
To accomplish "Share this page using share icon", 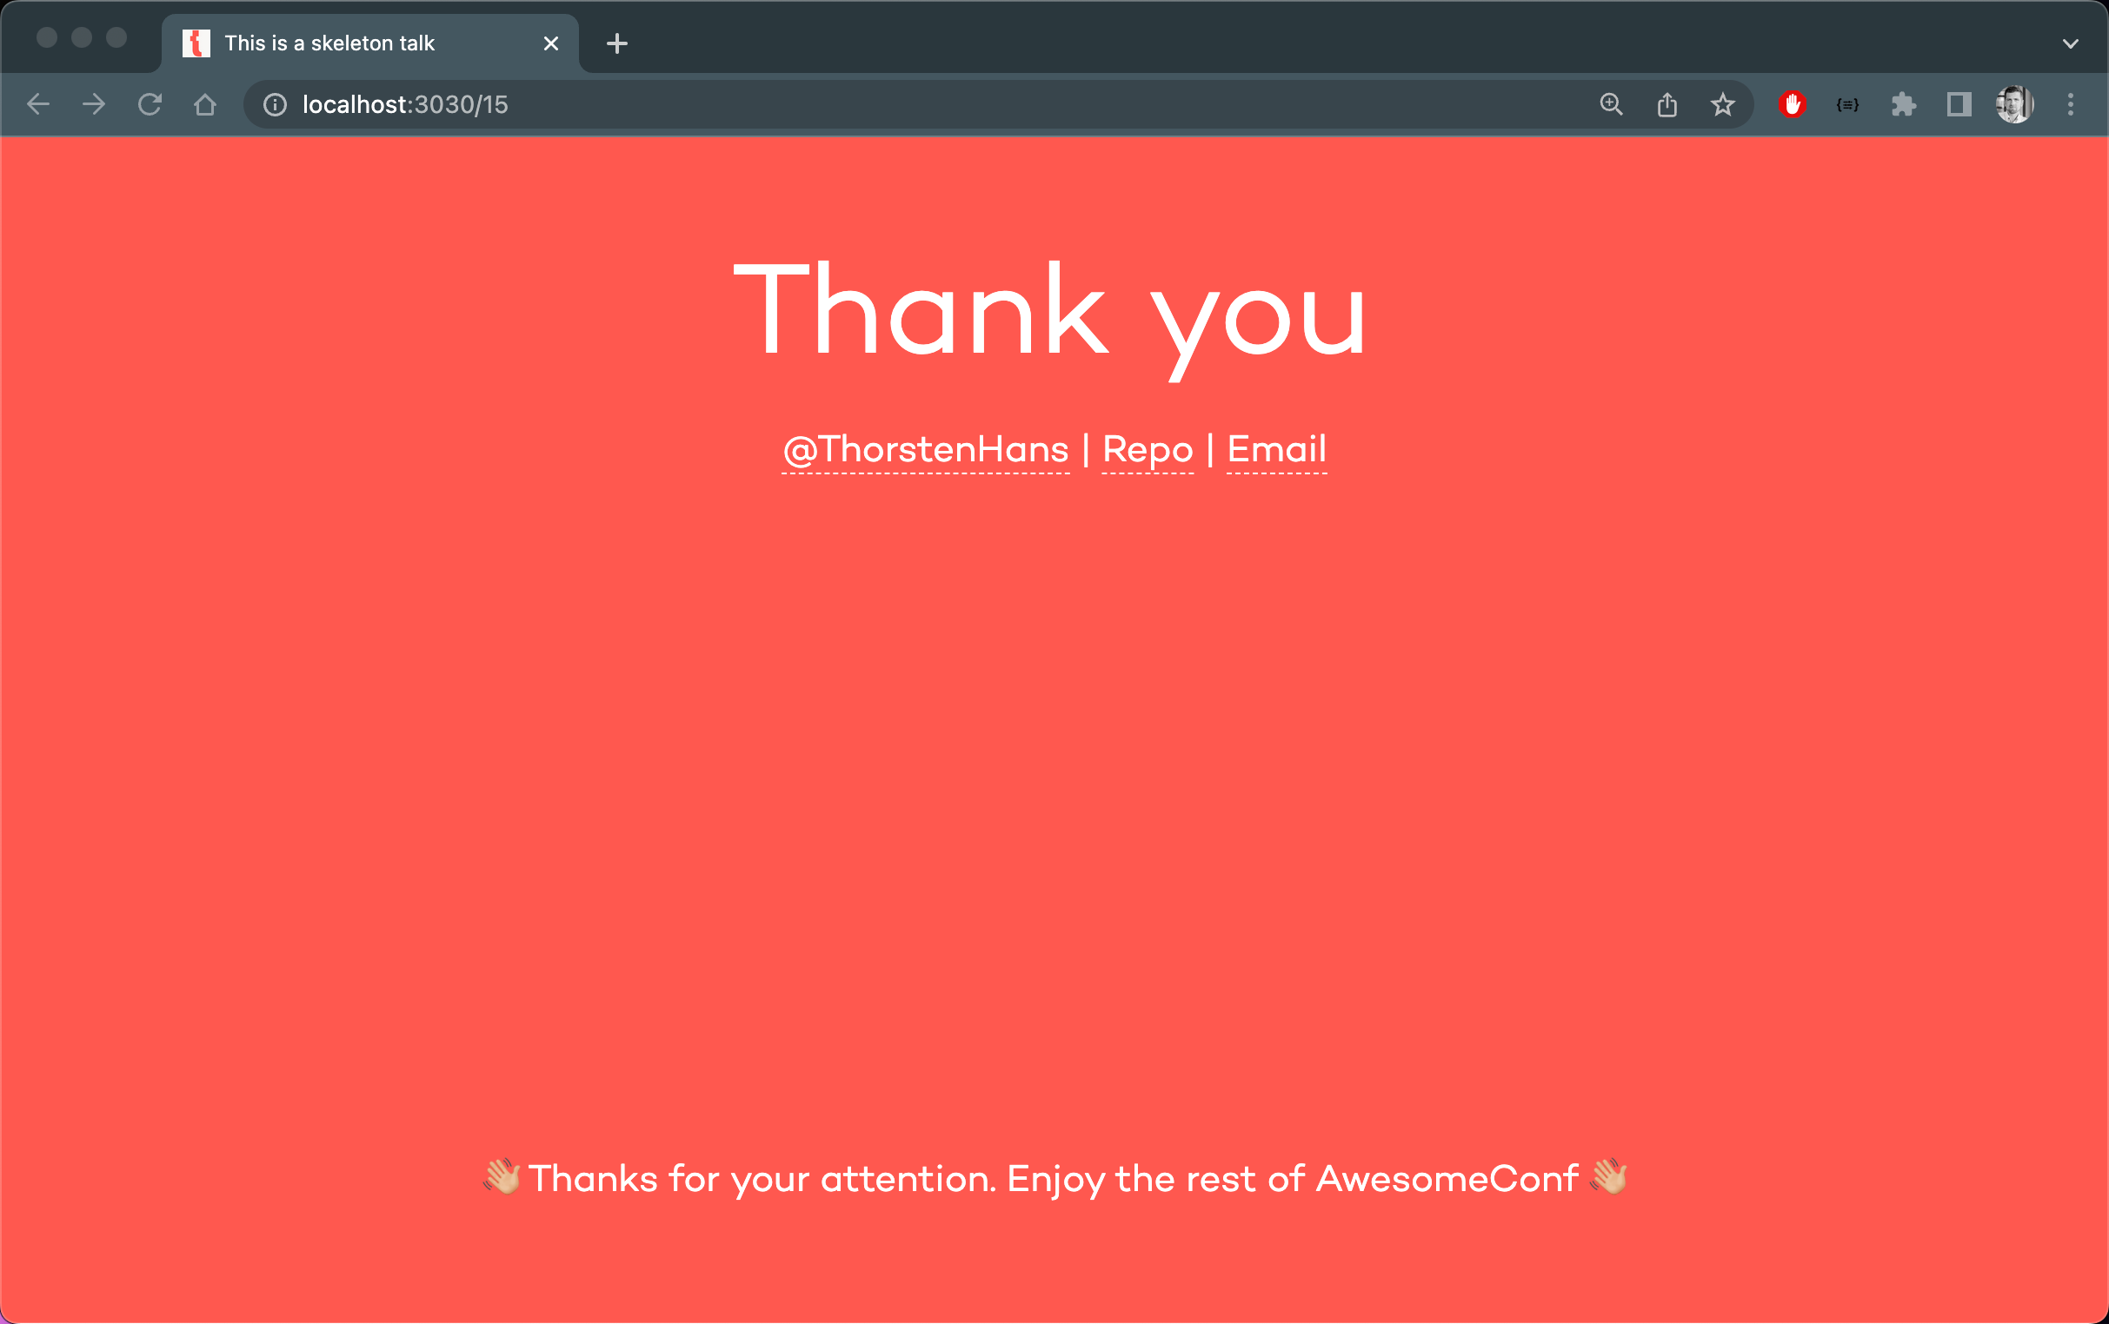I will pos(1667,105).
